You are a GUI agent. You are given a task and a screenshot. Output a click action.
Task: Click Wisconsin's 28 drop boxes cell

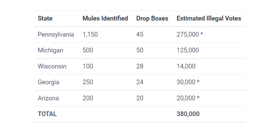click(x=140, y=66)
